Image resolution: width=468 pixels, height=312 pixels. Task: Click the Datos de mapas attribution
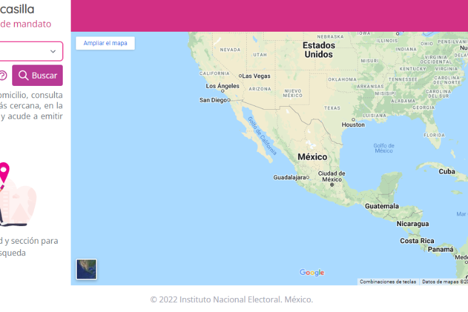tap(445, 282)
